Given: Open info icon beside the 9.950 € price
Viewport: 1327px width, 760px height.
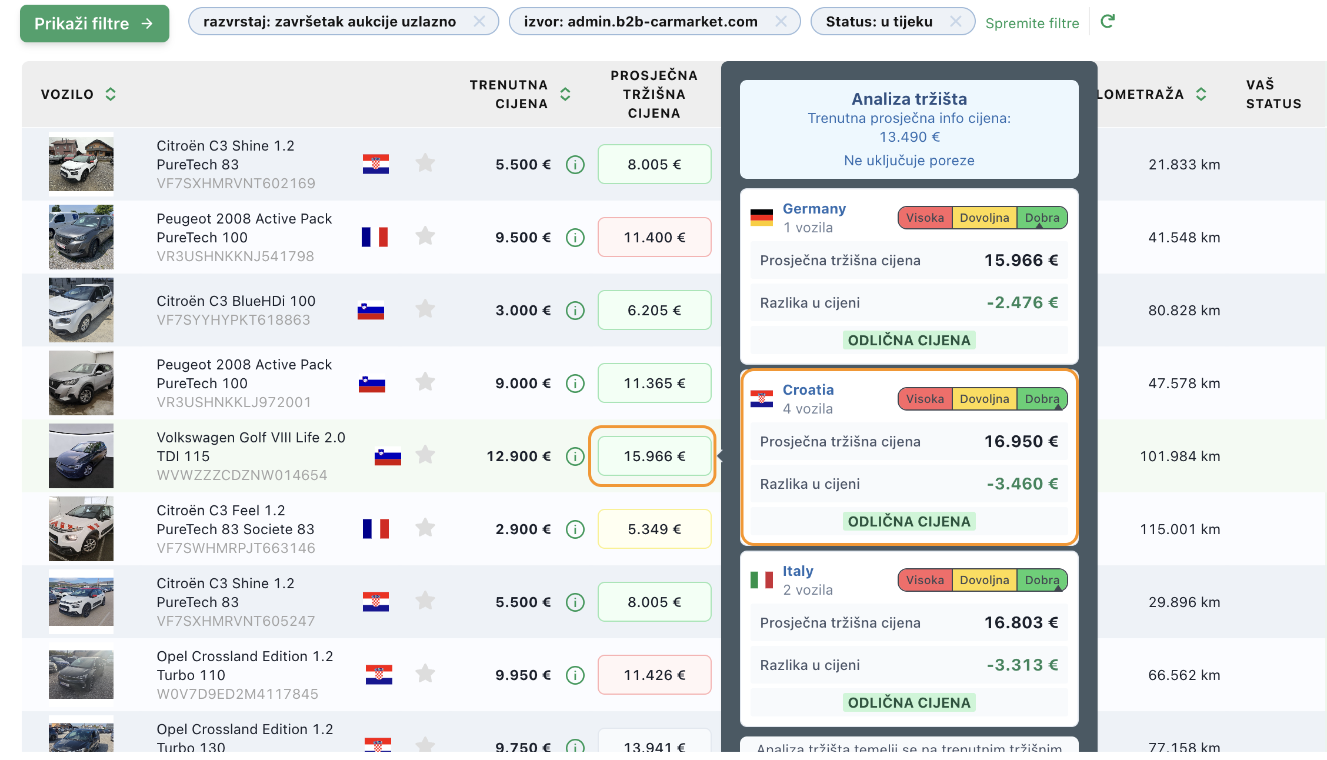Looking at the screenshot, I should tap(575, 675).
